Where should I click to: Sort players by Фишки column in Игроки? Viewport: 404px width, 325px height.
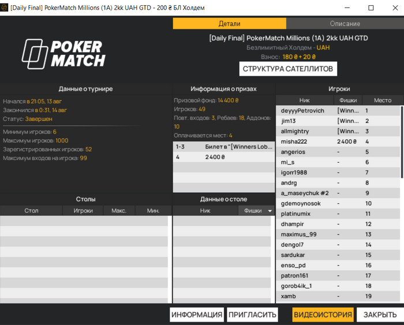click(348, 100)
